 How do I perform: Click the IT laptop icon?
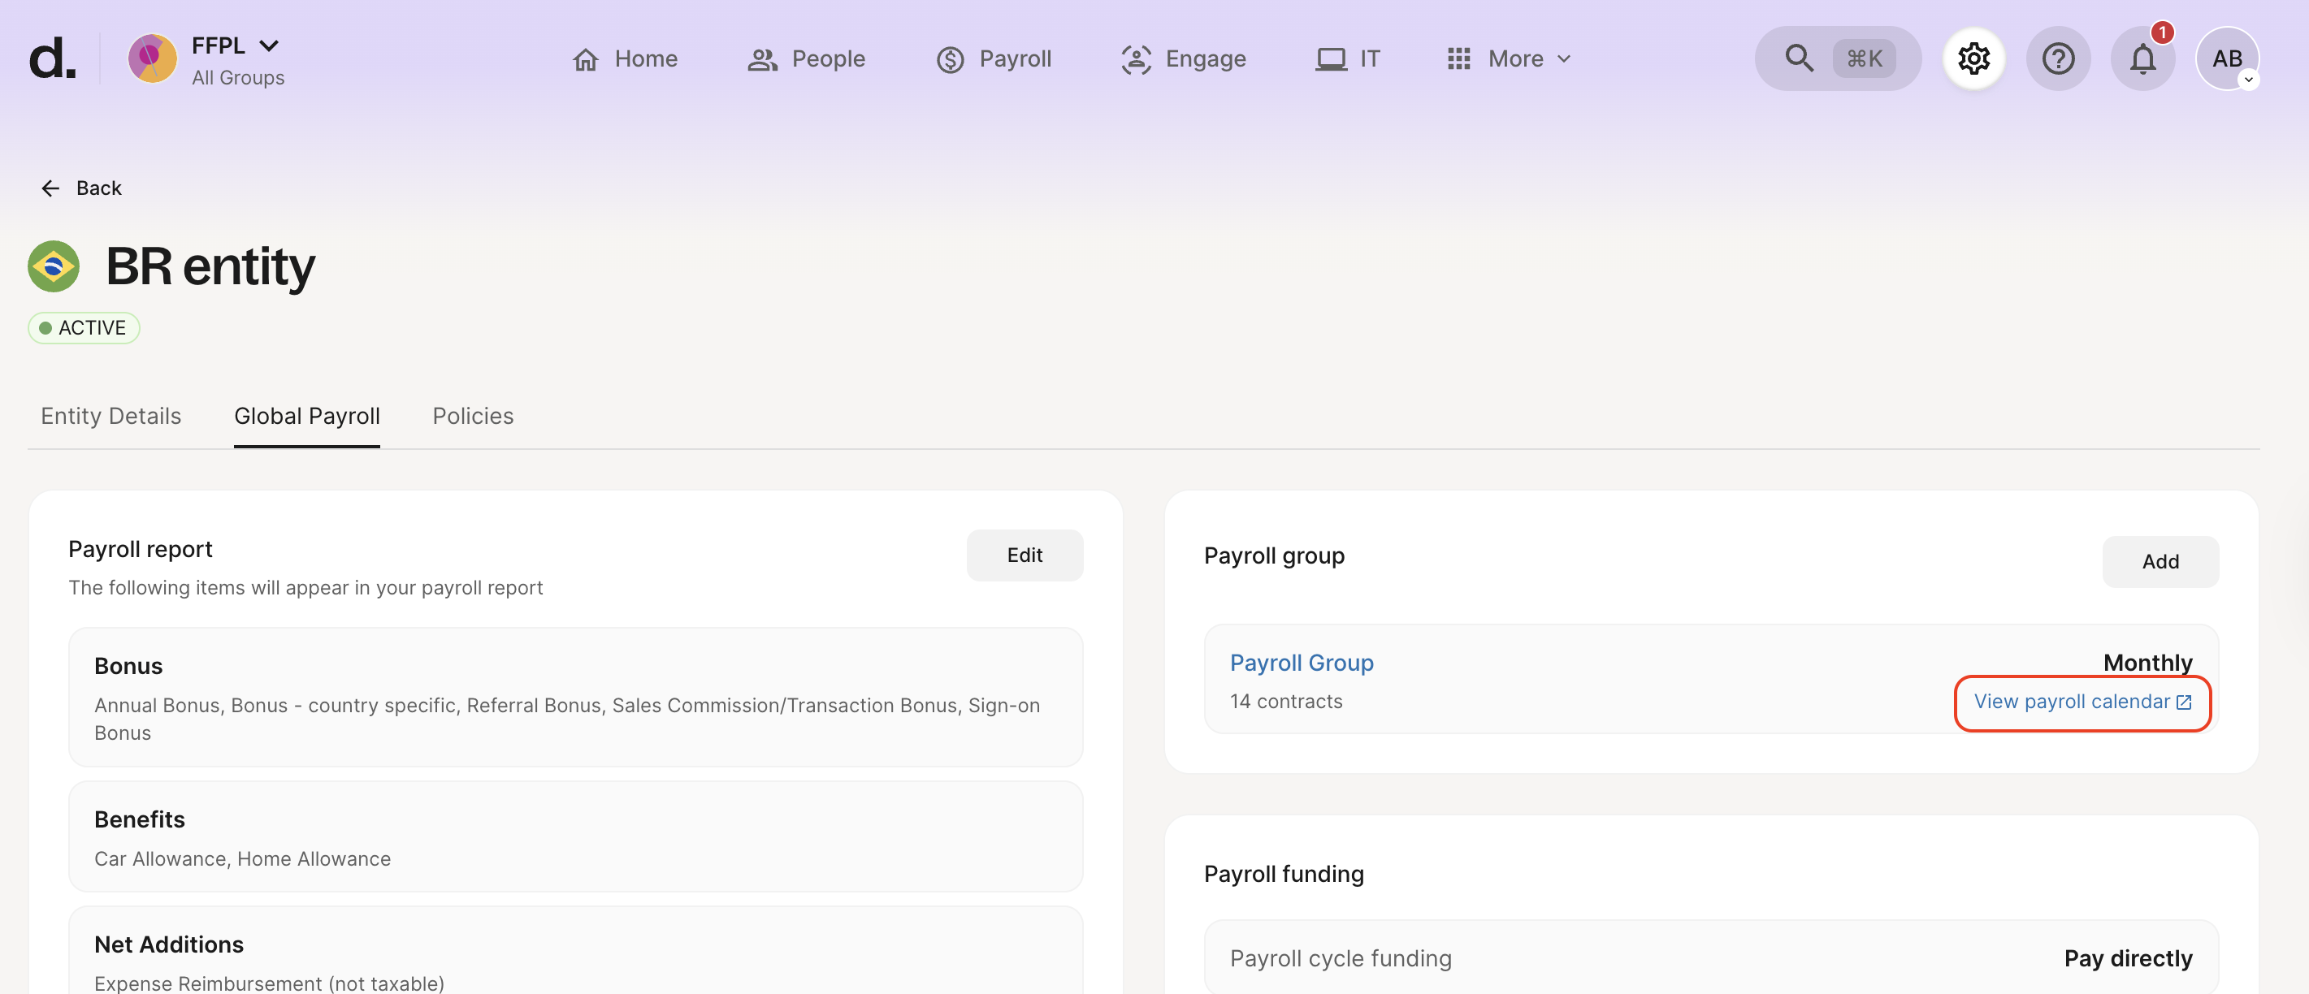[x=1331, y=59]
